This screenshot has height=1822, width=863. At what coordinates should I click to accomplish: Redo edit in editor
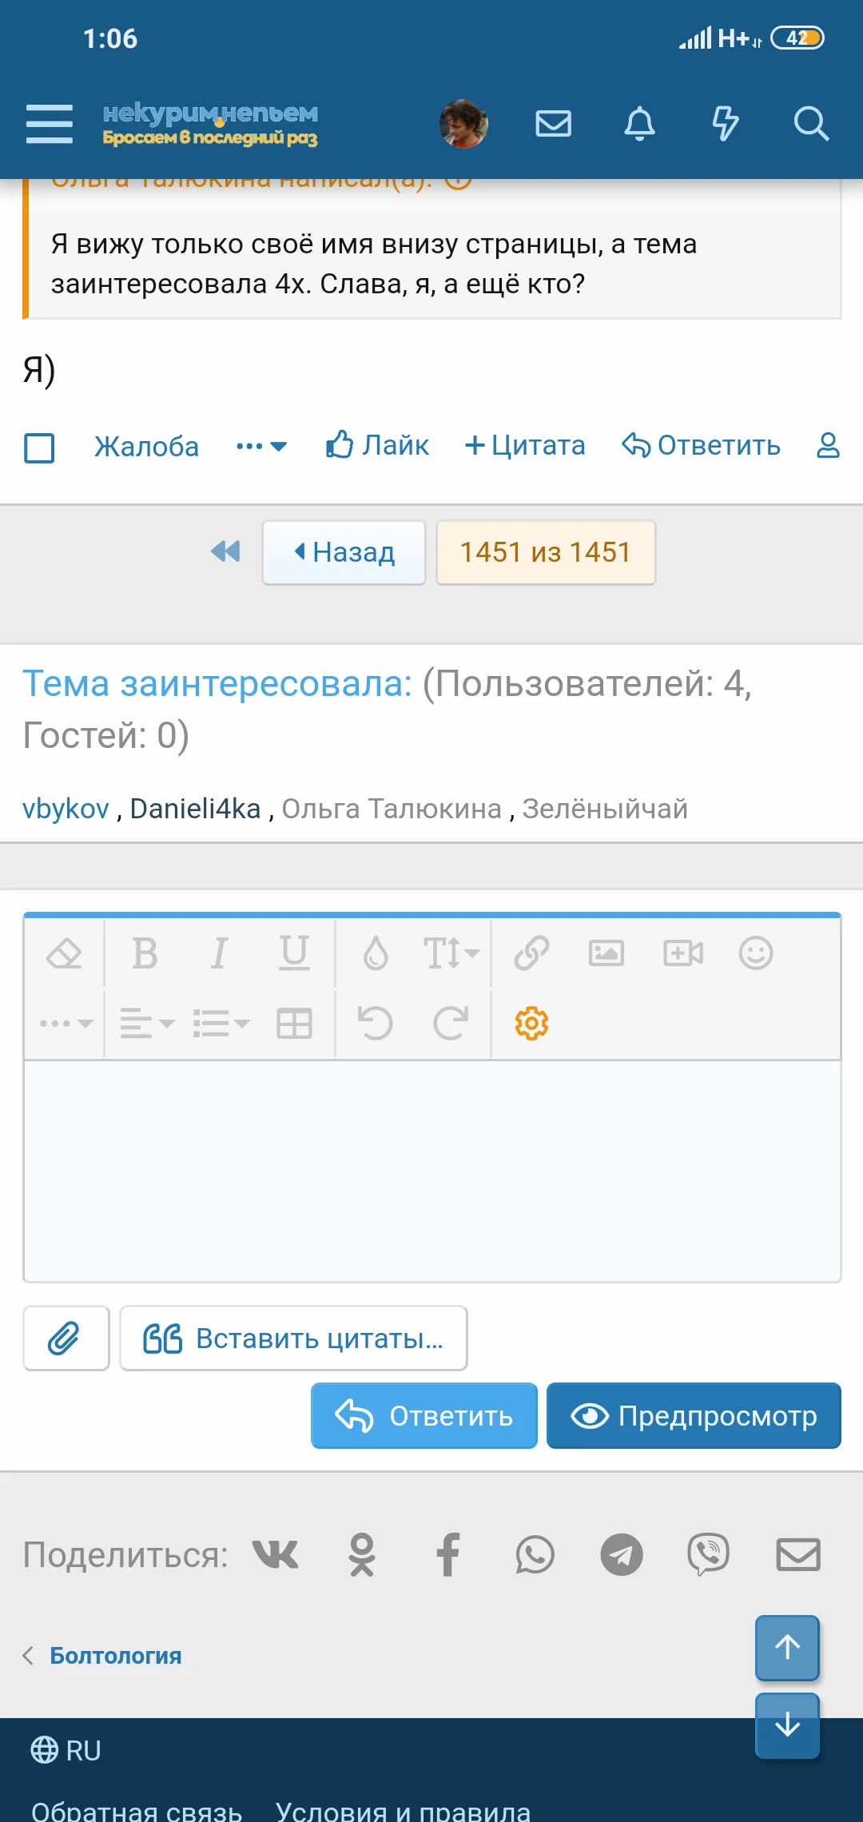(x=451, y=1023)
